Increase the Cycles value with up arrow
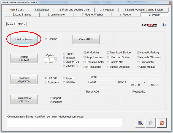Screen dimensions: 173x133 55,58
